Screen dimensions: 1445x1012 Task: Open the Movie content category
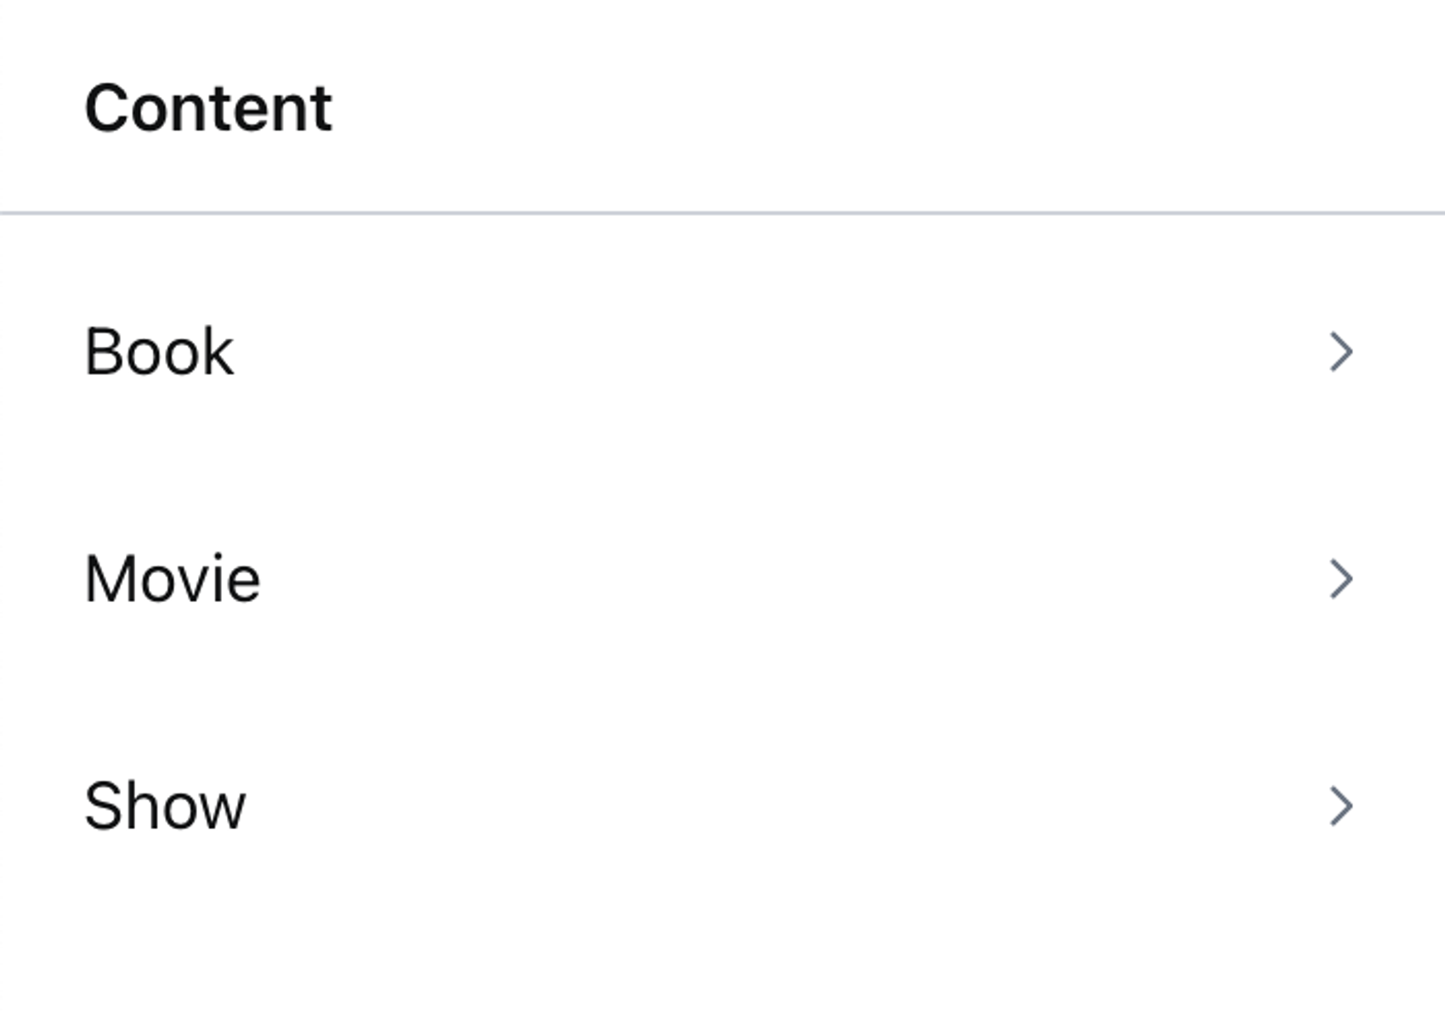pos(173,579)
